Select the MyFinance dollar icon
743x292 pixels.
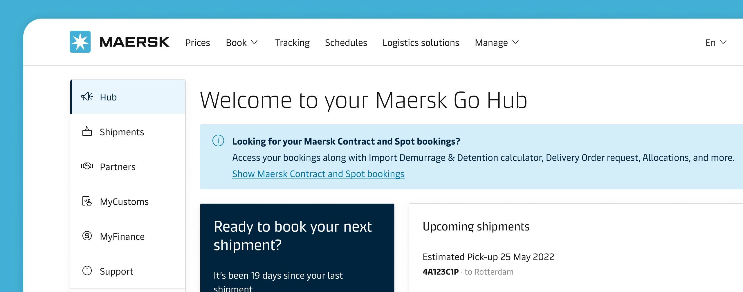click(86, 236)
